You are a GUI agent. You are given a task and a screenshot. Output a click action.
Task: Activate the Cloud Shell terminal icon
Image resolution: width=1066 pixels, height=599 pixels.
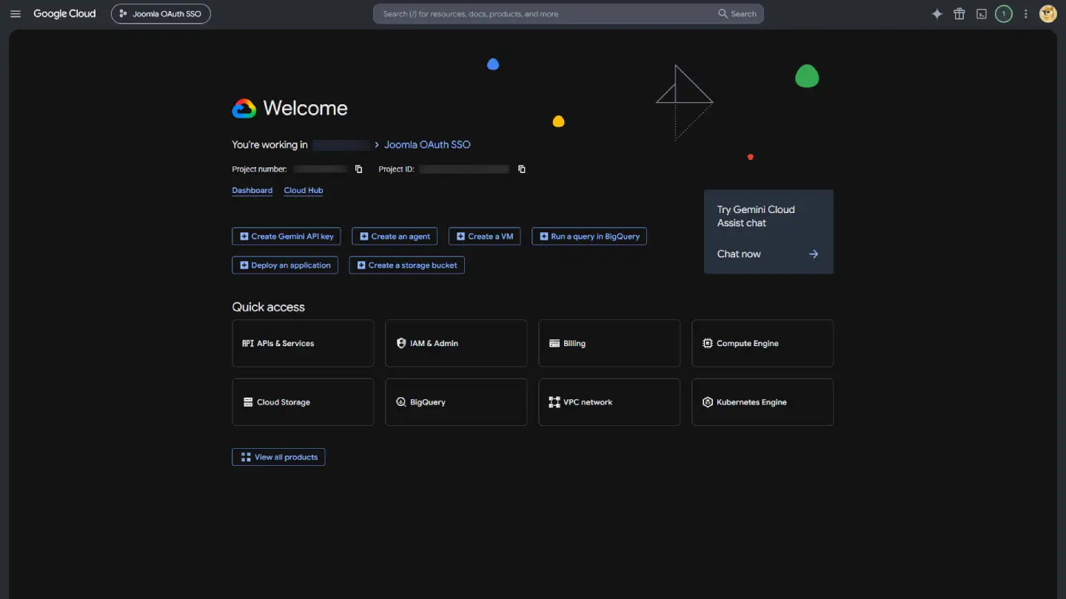982,14
